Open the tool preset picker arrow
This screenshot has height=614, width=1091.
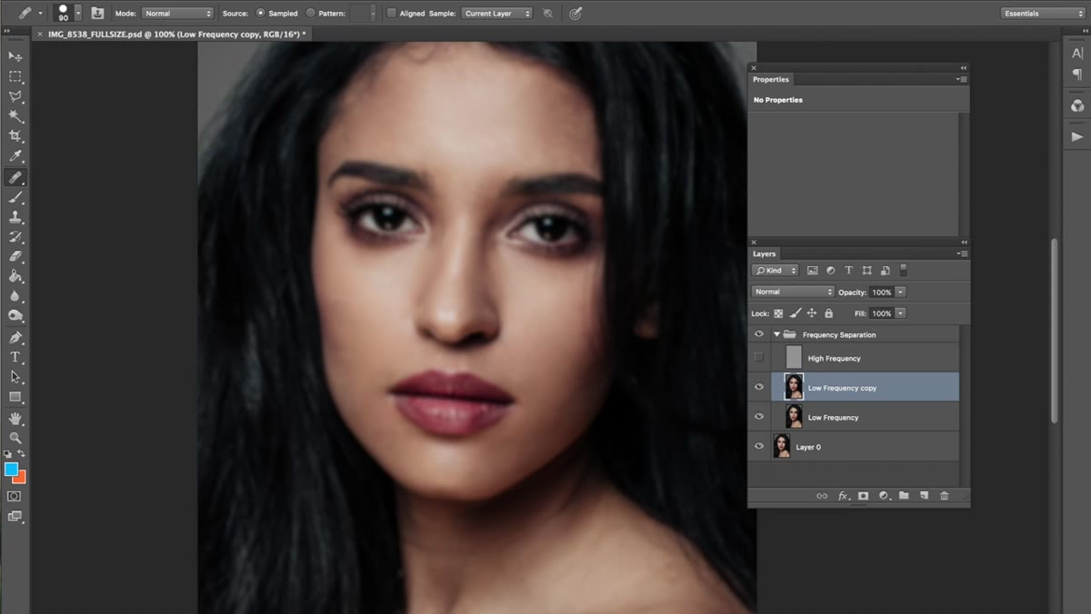click(40, 14)
